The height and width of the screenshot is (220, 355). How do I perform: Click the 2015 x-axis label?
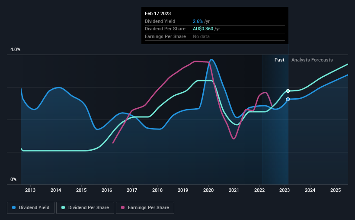click(x=81, y=190)
